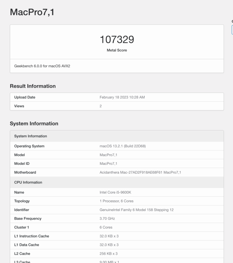
Task: Click the Identifier row label
Action: 22,210
